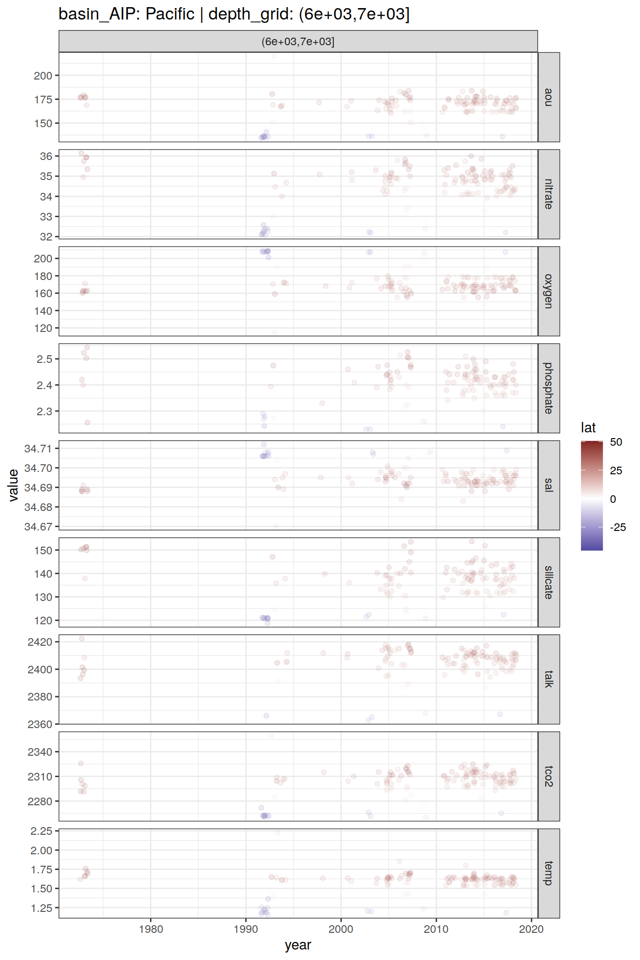Select the tco2 facet strip label
Screen dimensions: 640x960
pyautogui.click(x=549, y=776)
